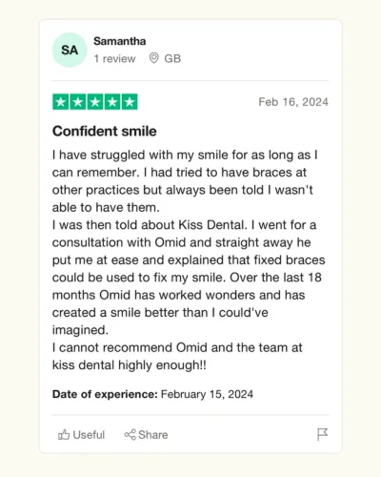Click the share network icon

(x=130, y=435)
